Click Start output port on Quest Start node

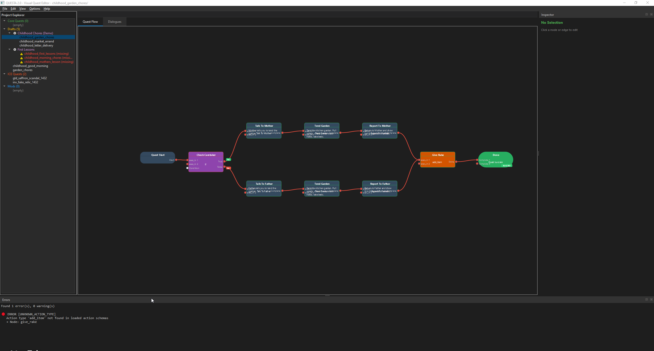(176, 160)
